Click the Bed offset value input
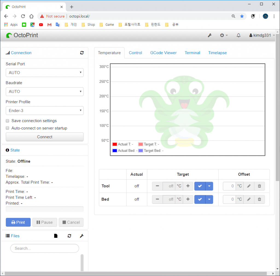 point(229,199)
